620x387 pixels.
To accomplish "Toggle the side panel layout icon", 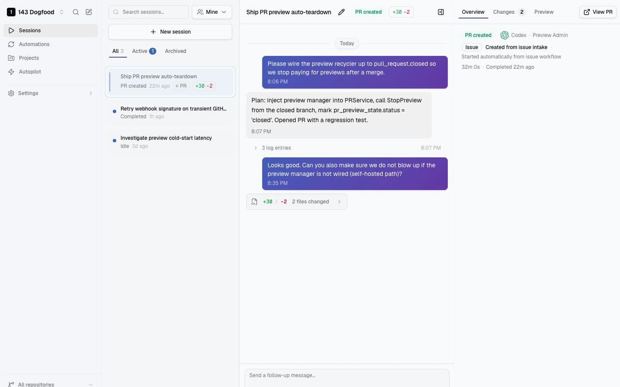I will coord(441,12).
